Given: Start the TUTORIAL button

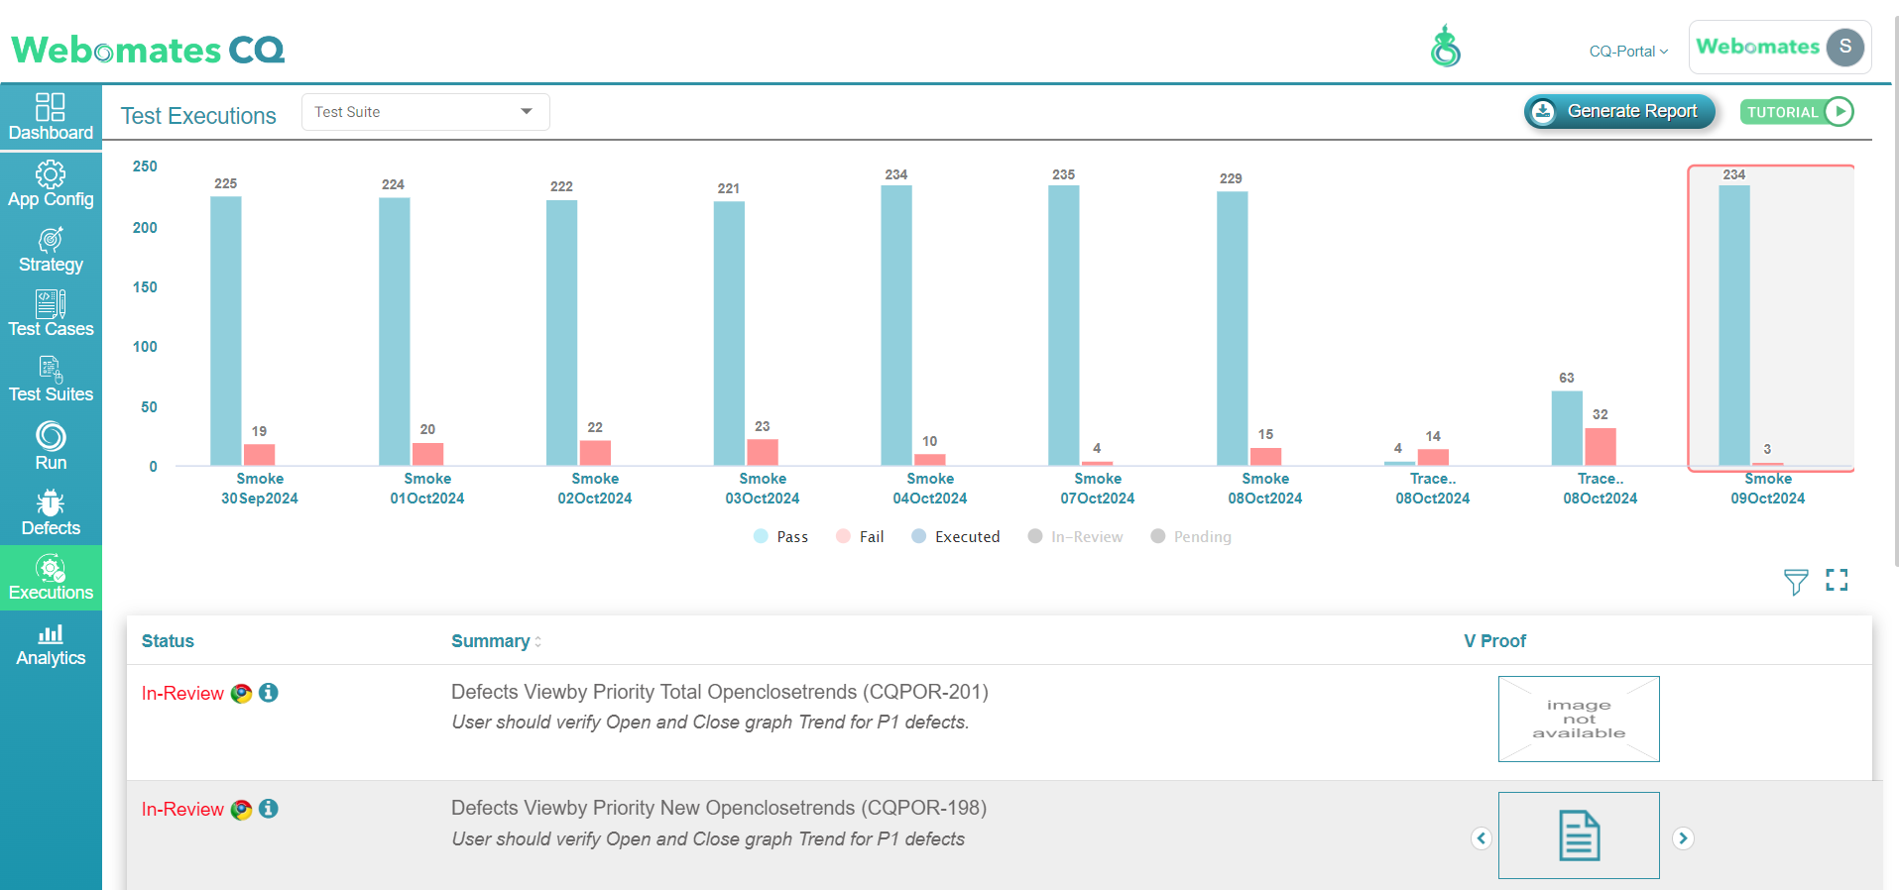Looking at the screenshot, I should coord(1797,111).
